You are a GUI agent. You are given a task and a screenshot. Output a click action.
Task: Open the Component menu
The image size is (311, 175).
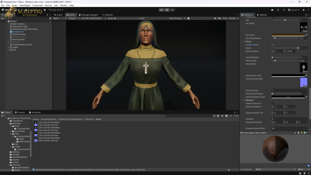[38, 5]
